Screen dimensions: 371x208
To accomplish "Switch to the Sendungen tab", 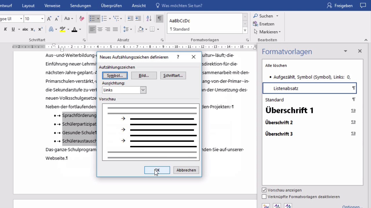I will (81, 5).
